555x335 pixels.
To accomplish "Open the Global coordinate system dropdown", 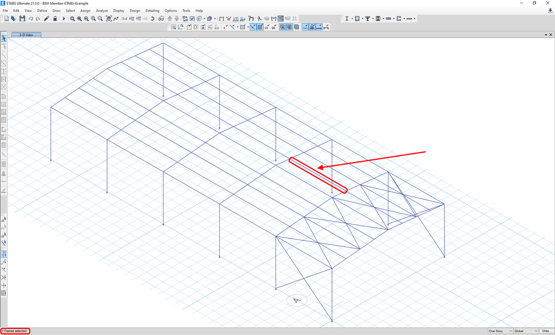I will 524,331.
